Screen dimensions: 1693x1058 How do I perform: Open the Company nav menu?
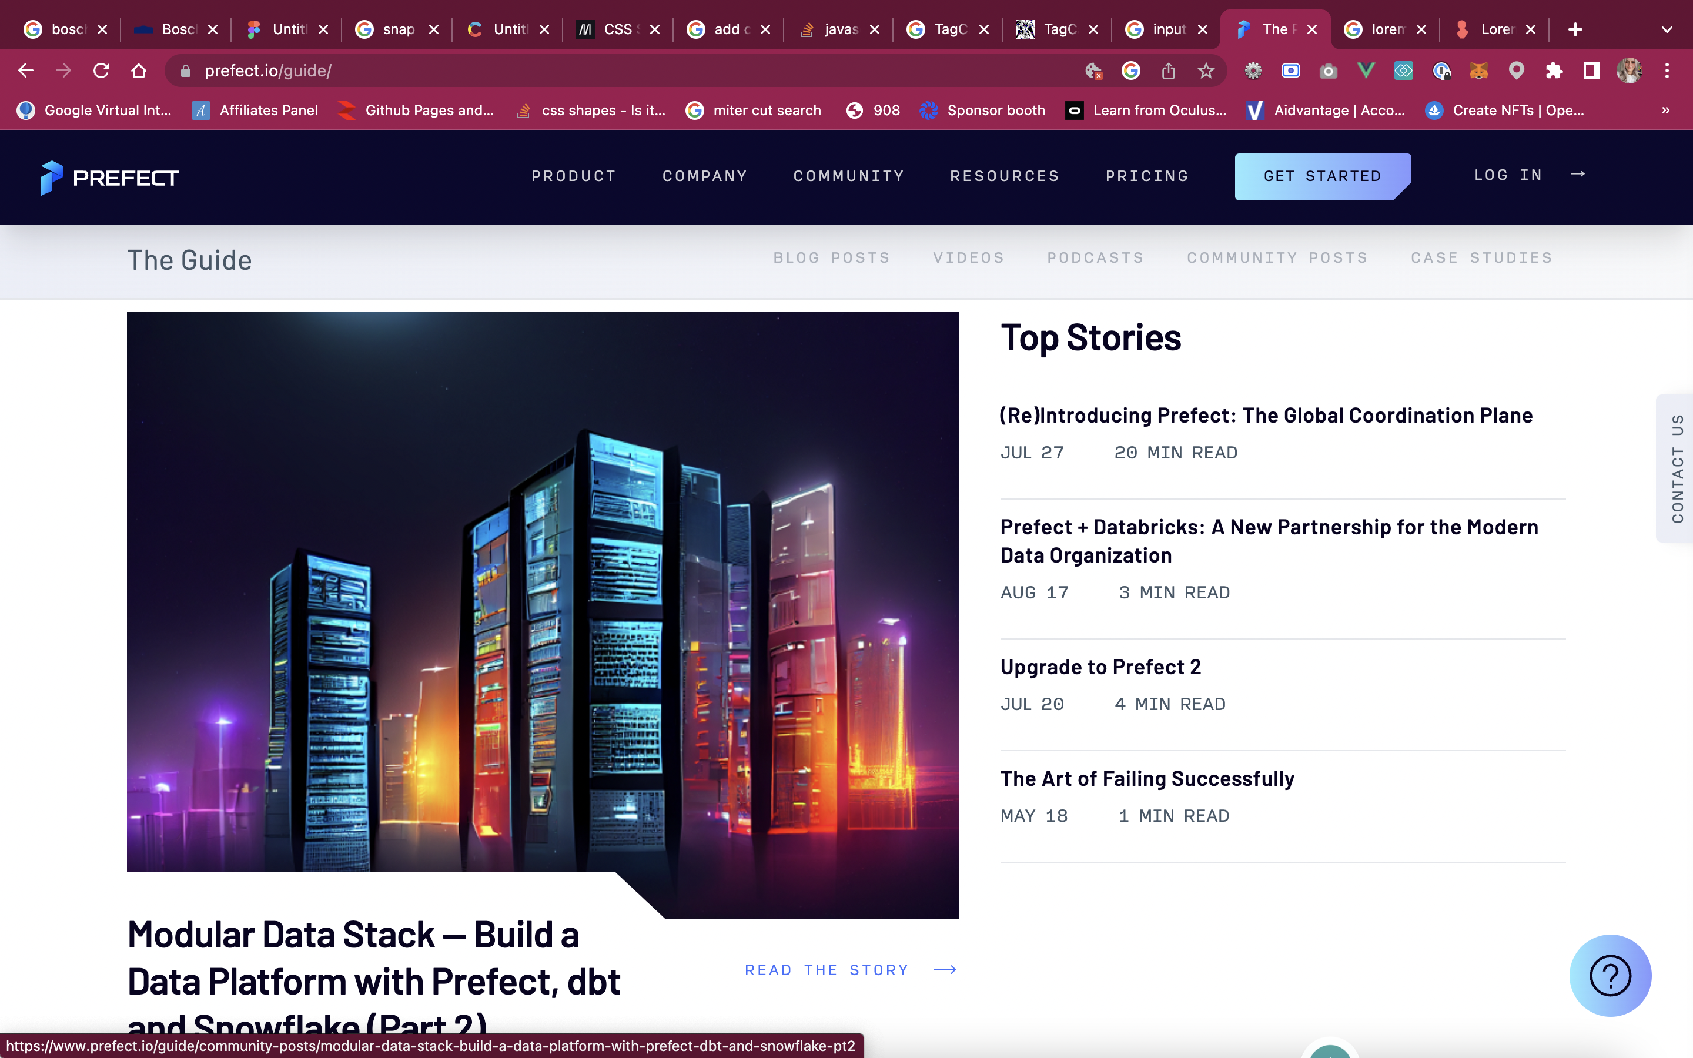coord(704,176)
